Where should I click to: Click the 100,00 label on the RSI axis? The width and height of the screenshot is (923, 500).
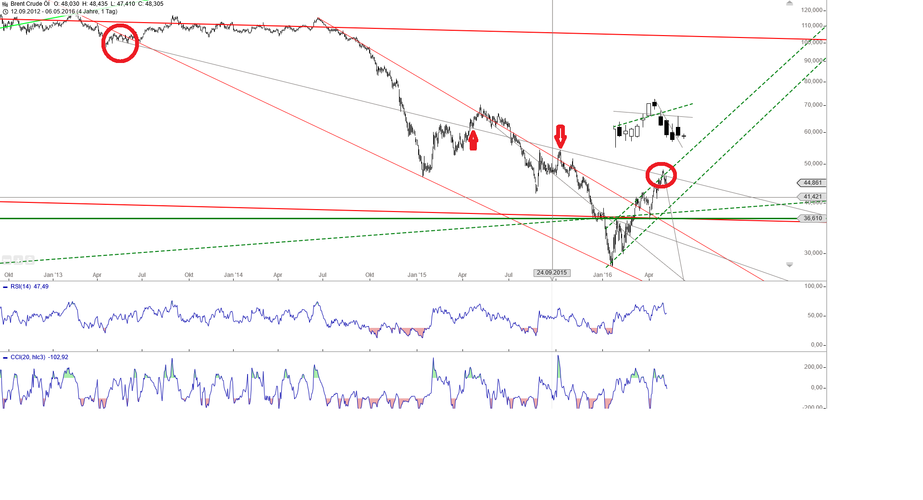click(813, 286)
